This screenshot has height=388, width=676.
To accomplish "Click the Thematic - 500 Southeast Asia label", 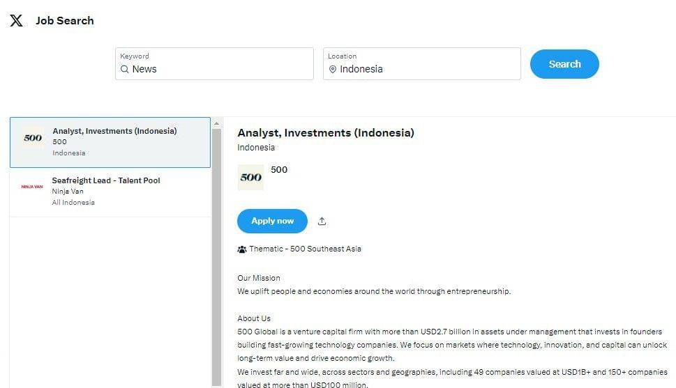I will point(305,249).
